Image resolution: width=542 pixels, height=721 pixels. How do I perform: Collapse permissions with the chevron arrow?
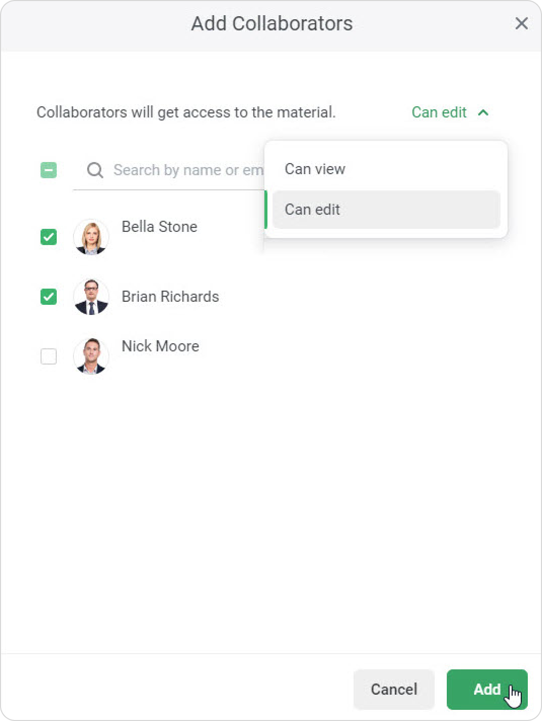coord(483,112)
